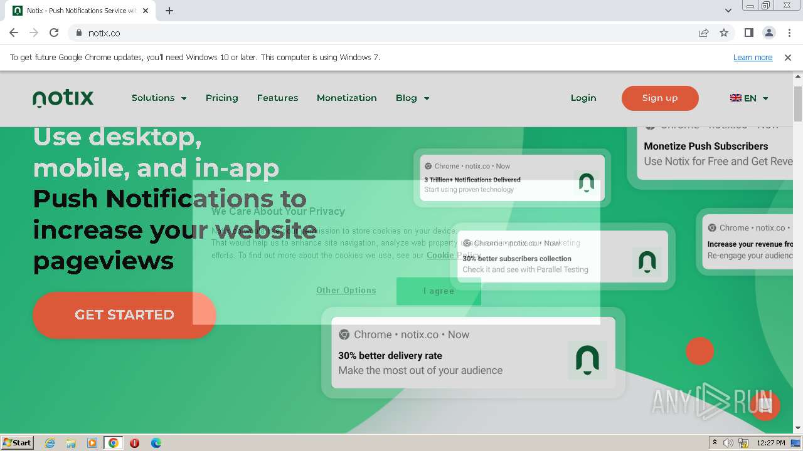Open Windows Explorer from the taskbar
This screenshot has height=451, width=803.
point(71,443)
